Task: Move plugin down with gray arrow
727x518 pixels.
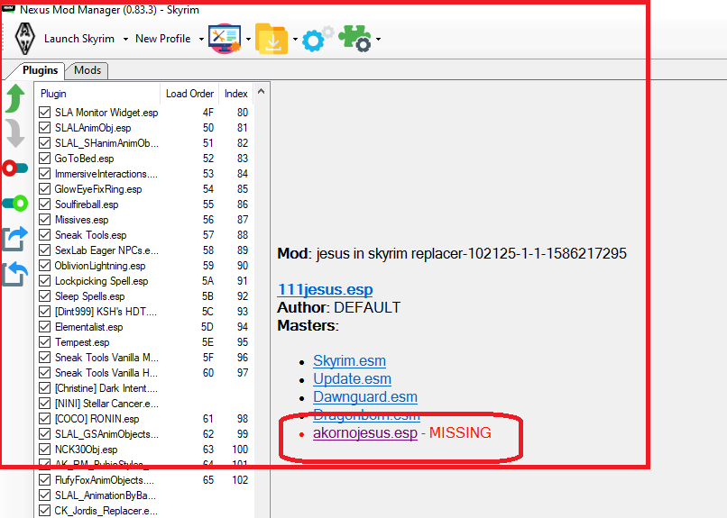Action: [14, 133]
